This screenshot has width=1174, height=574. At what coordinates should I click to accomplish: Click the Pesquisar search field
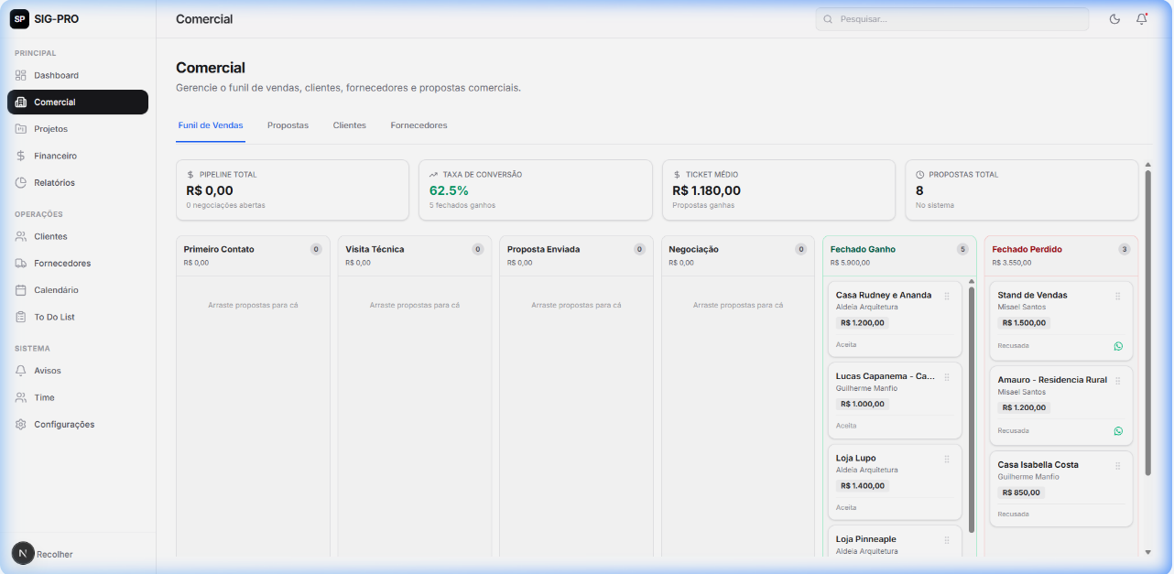(x=952, y=19)
